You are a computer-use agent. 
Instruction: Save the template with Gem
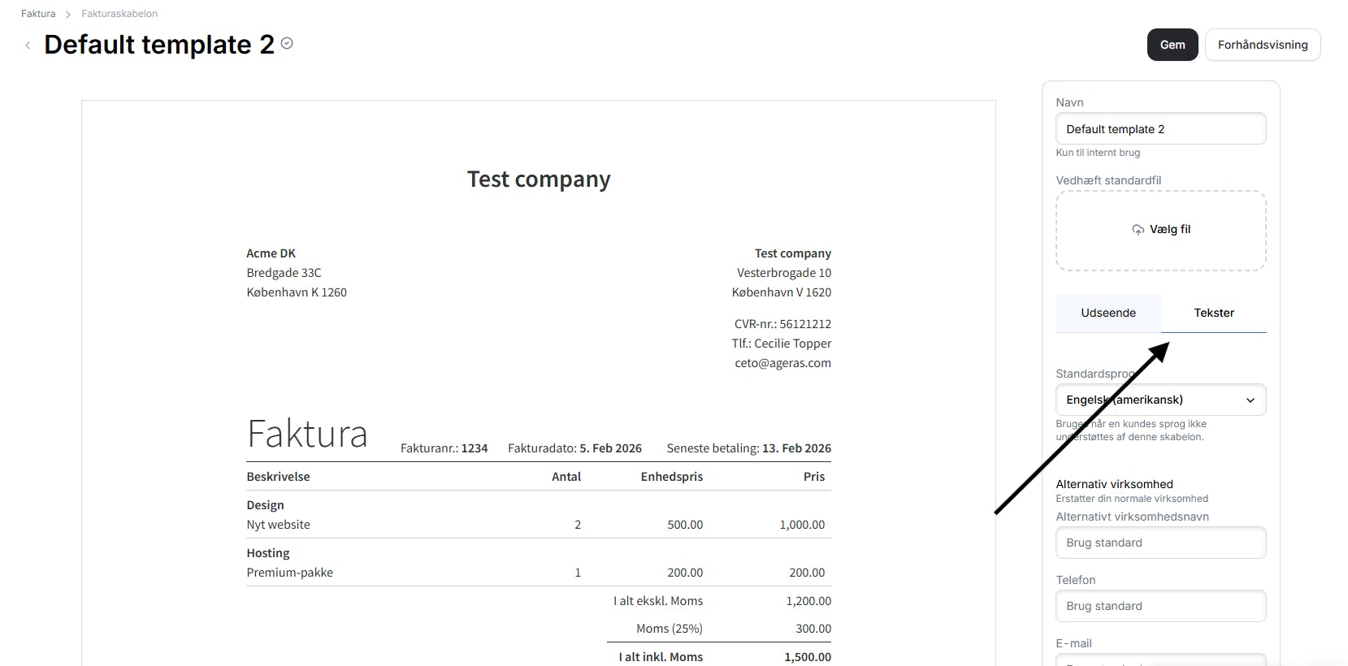coord(1172,45)
